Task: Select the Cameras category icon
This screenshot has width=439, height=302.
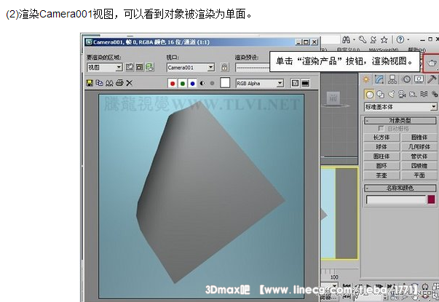Action: (402, 94)
